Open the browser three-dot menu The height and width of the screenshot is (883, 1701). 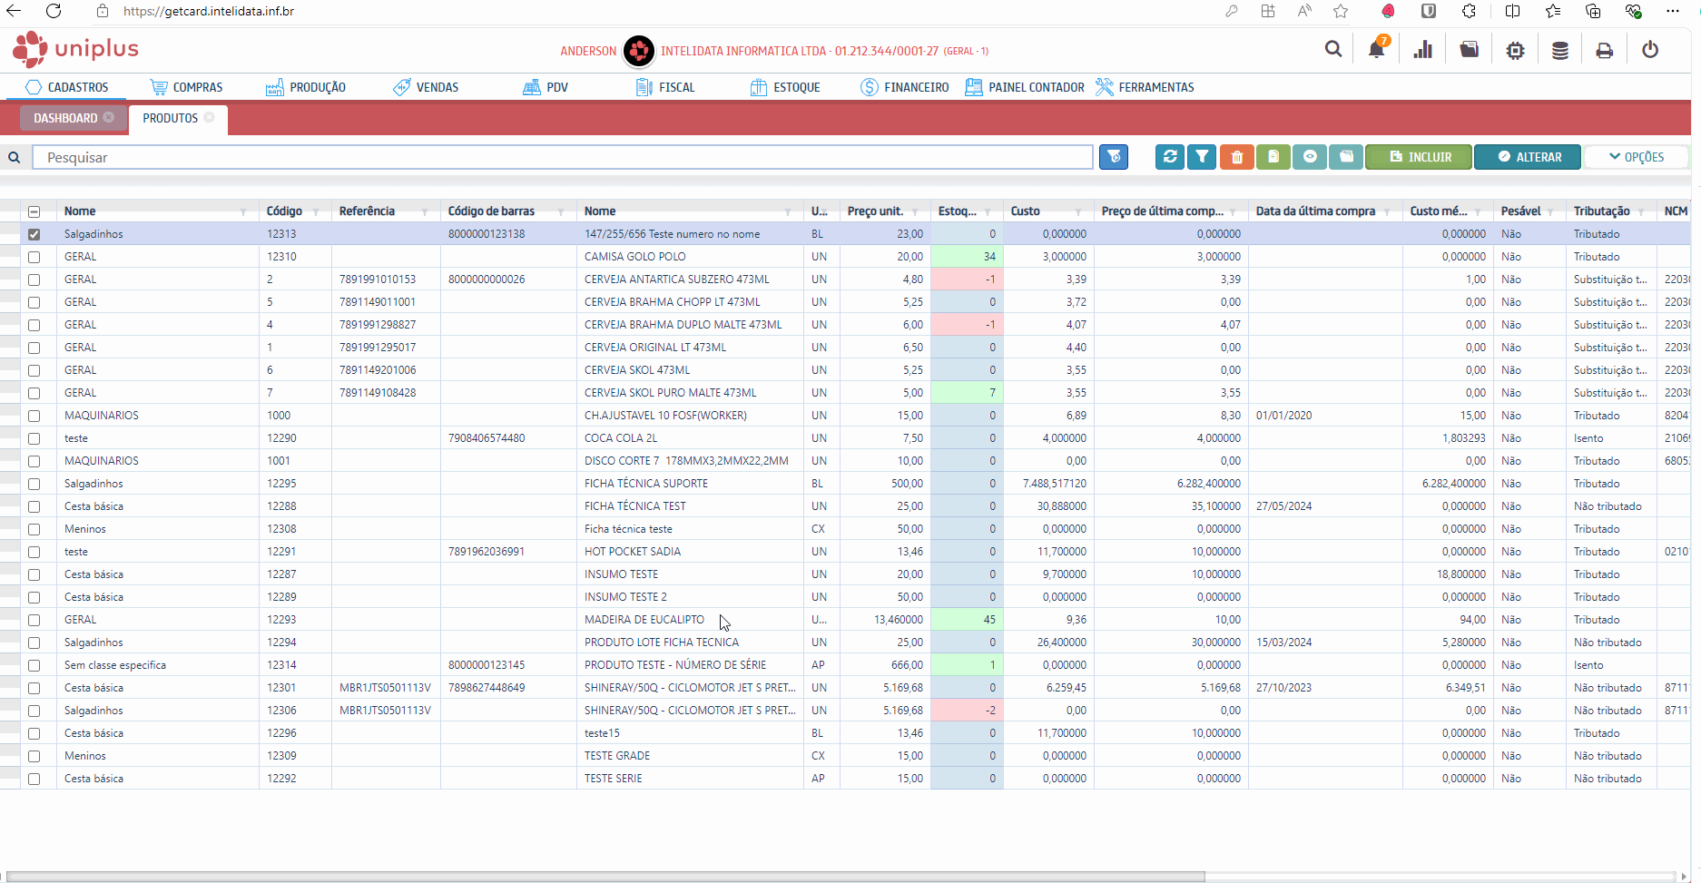pyautogui.click(x=1672, y=11)
